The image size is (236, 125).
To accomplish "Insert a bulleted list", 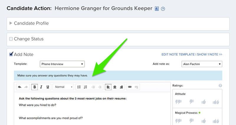I will [x=79, y=87].
